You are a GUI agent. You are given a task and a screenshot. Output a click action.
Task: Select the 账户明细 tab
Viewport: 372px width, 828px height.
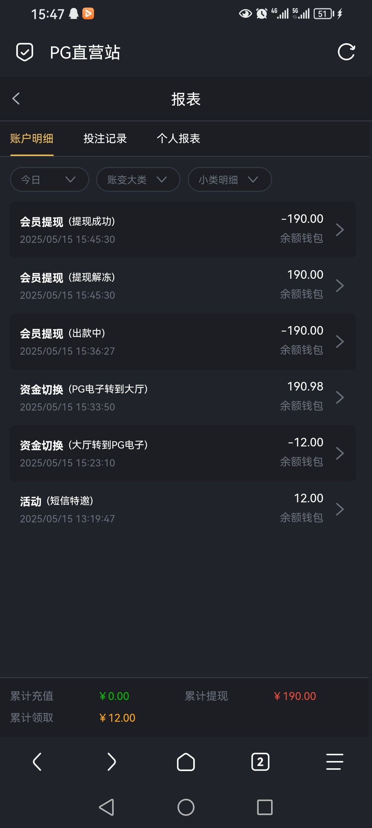[x=32, y=139]
